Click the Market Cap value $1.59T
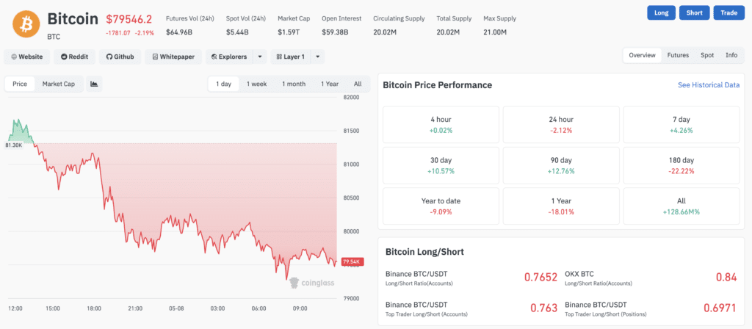 [289, 32]
